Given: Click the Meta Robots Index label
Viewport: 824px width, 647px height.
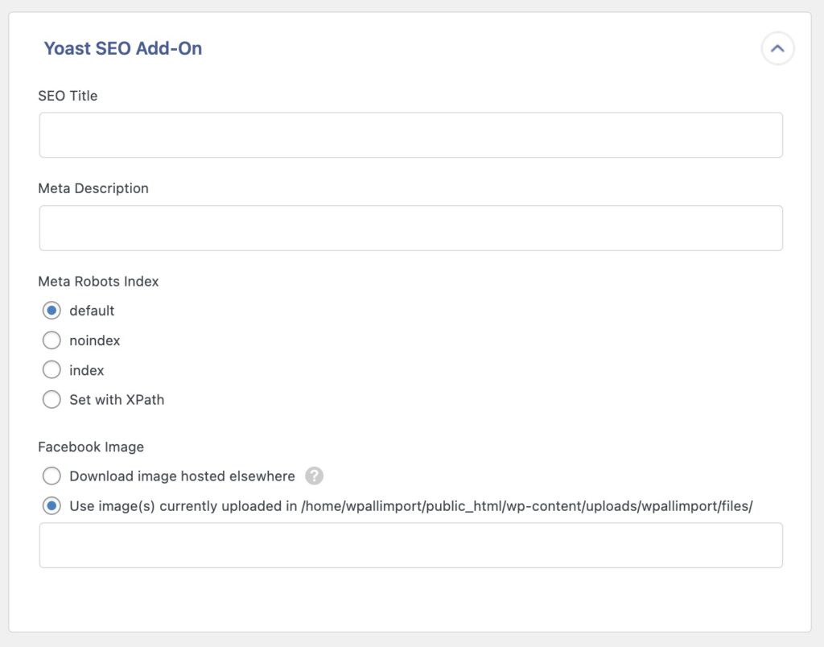Looking at the screenshot, I should point(98,282).
